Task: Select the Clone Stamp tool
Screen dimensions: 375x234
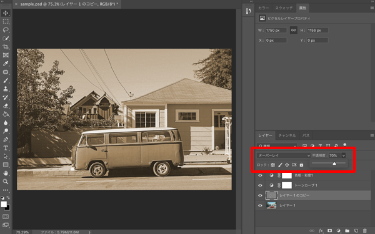Action: pos(6,89)
